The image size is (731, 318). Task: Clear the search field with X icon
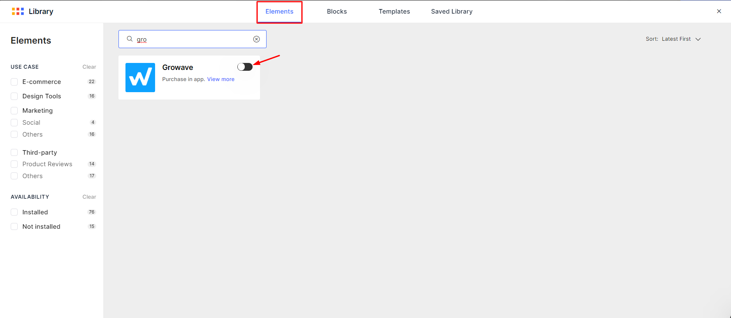click(256, 39)
